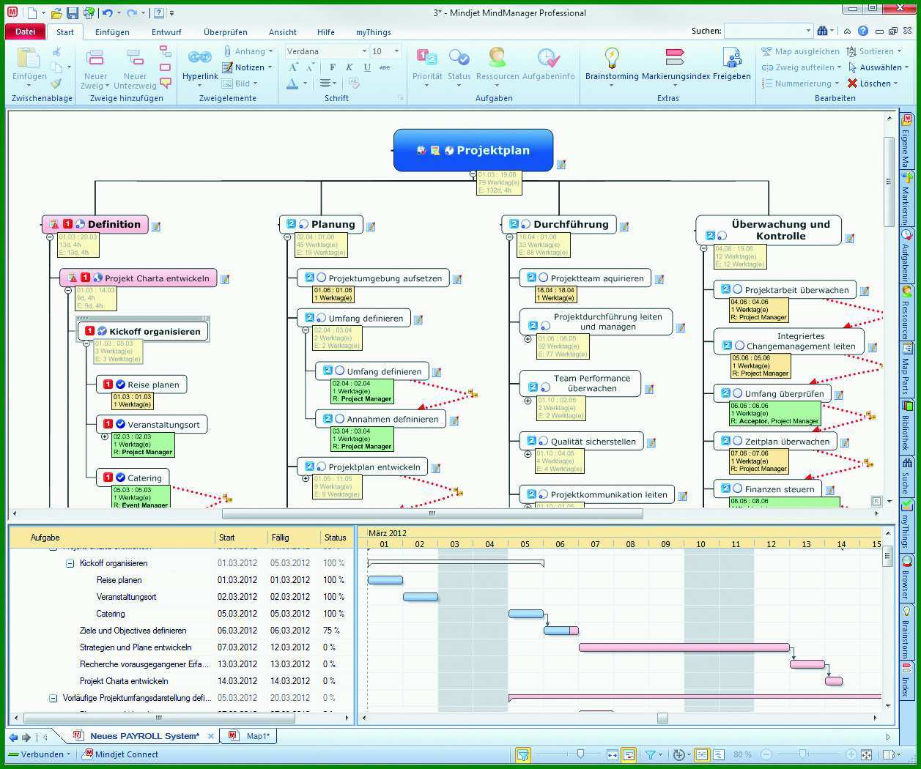Fit map to window icon
921x769 pixels.
[x=866, y=754]
